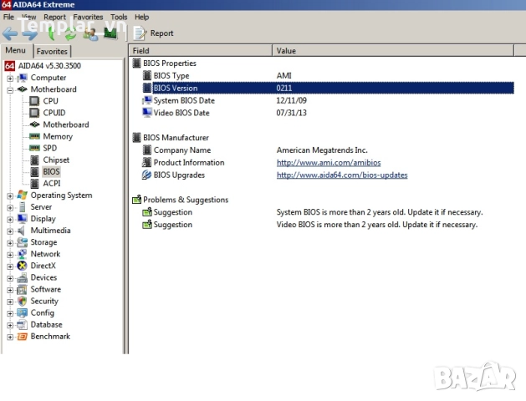Click the Back navigation arrow in toolbar
Image resolution: width=526 pixels, height=401 pixels.
tap(10, 33)
